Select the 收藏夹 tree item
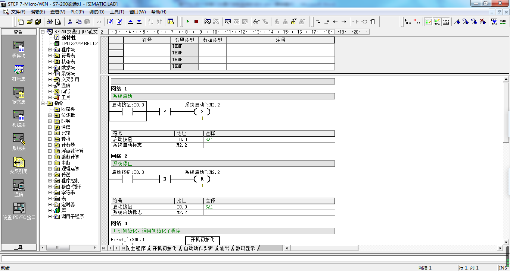Viewport: 510px width, 271px height. 68,109
